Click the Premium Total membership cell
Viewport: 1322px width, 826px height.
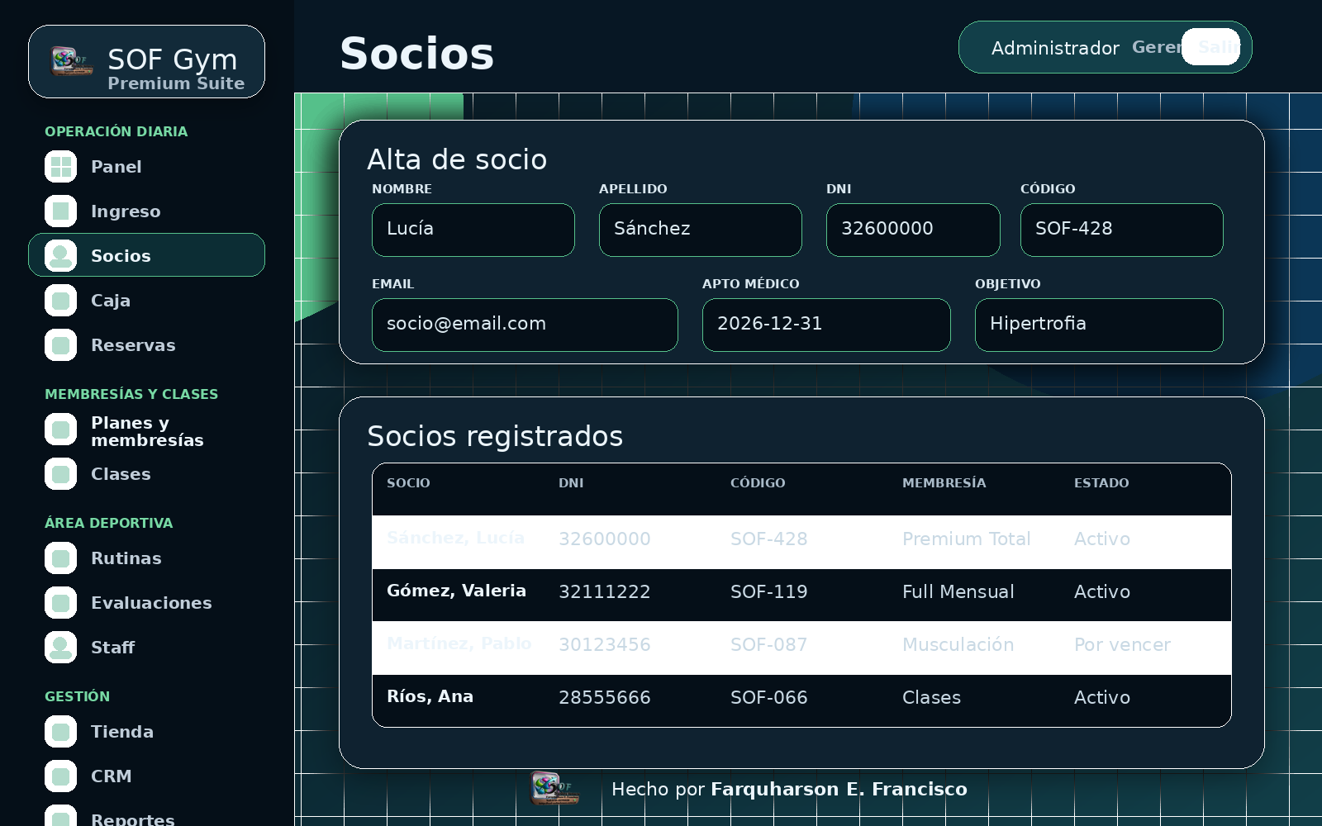tap(966, 539)
